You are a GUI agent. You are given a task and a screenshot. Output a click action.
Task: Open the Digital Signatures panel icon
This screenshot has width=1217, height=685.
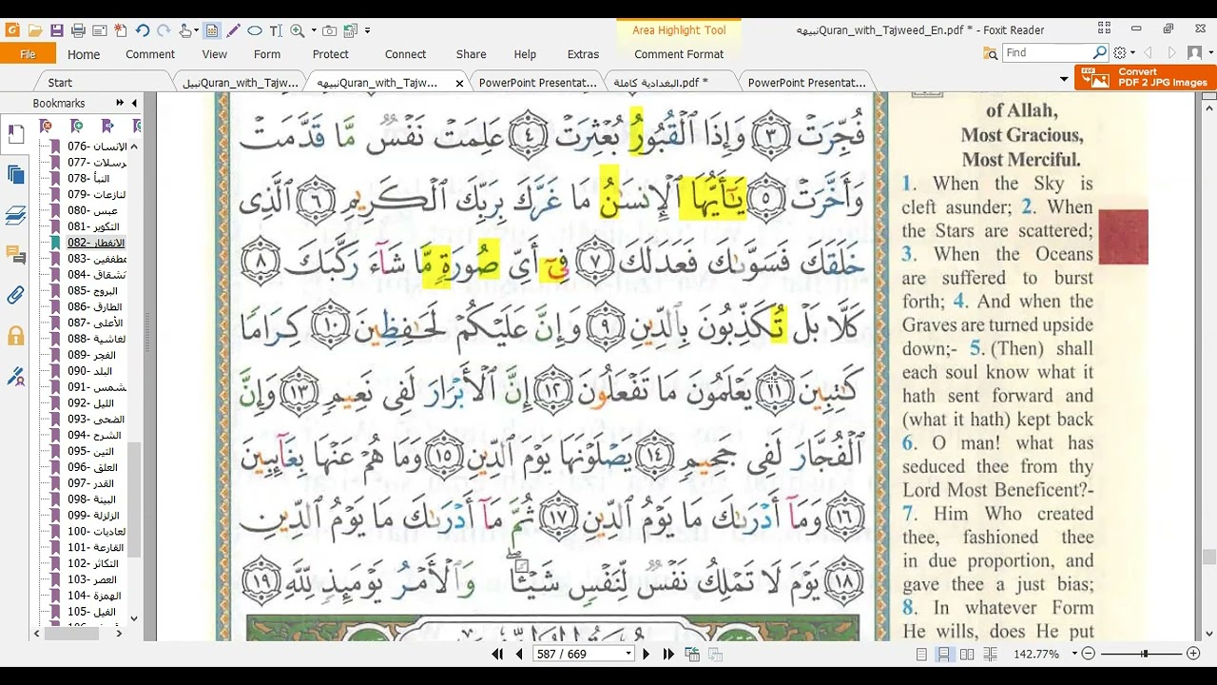(x=16, y=377)
